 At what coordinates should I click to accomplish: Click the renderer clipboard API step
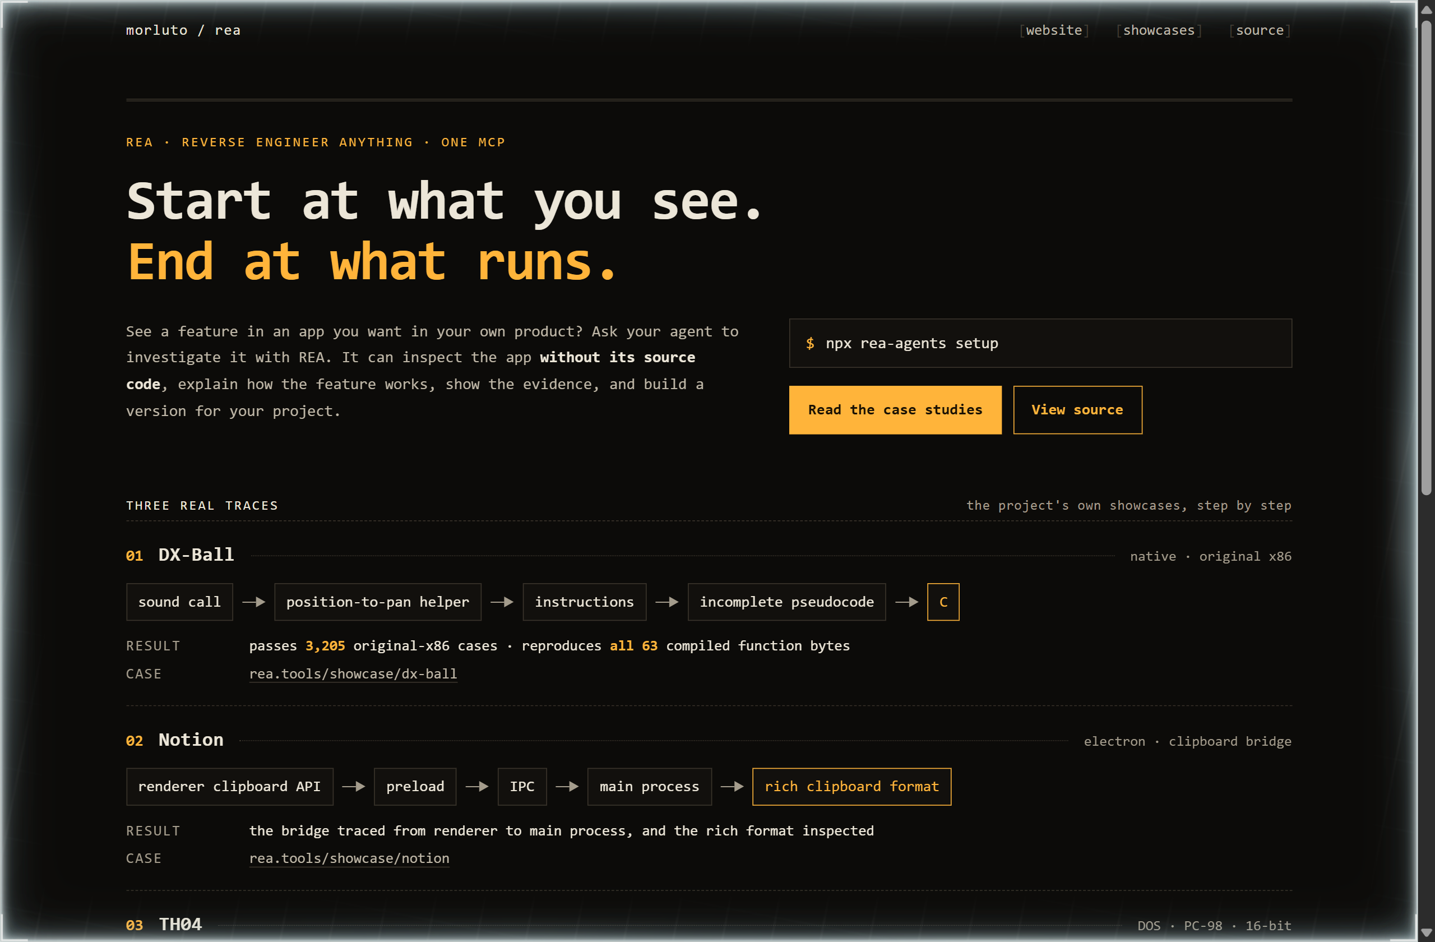230,787
